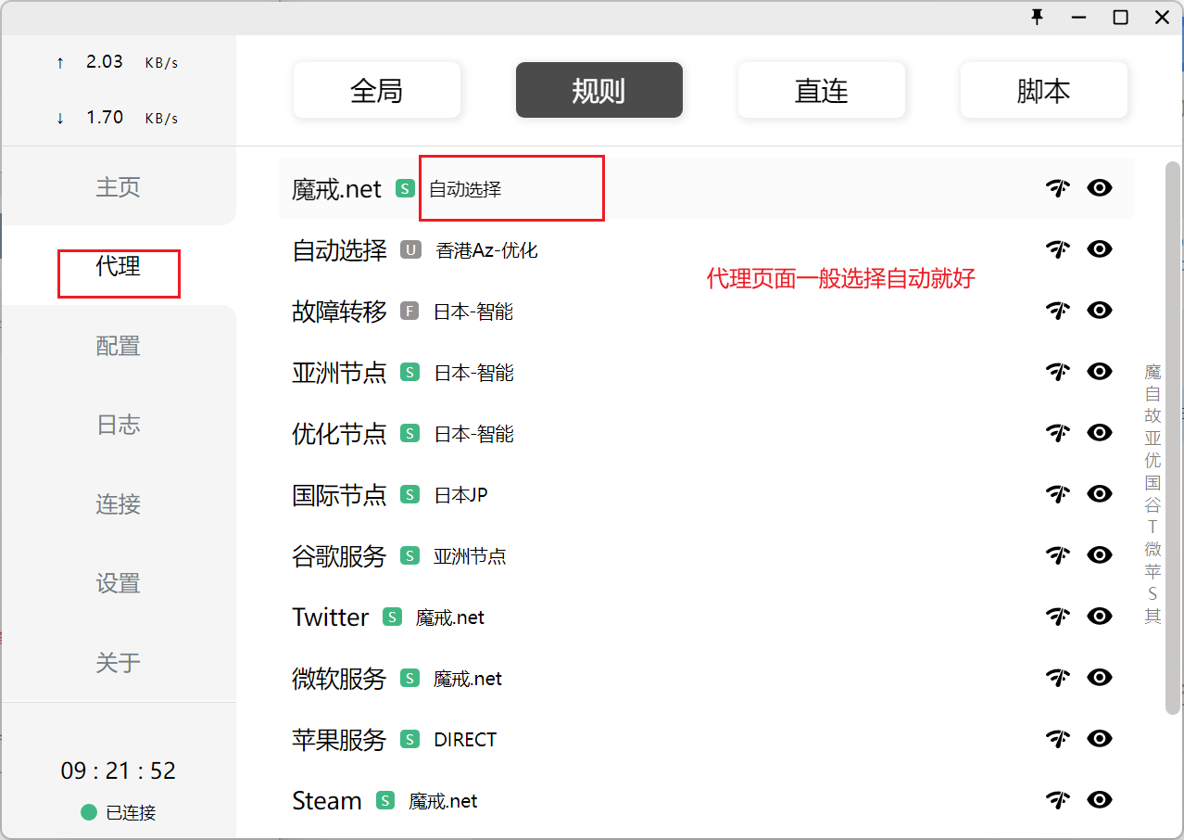This screenshot has width=1184, height=840.
Task: Expand the 故障转移 proxy group
Action: pos(706,311)
